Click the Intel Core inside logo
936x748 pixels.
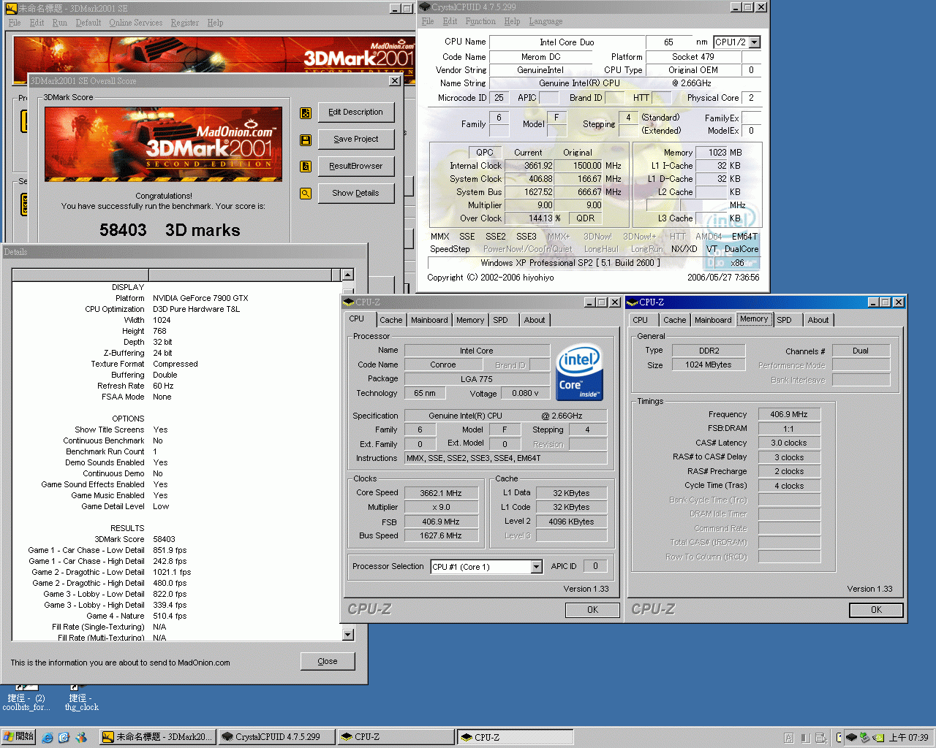(579, 373)
